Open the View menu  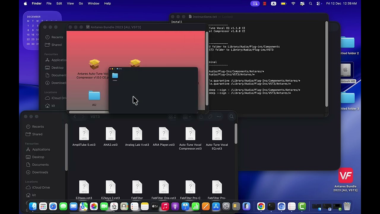tap(70, 4)
